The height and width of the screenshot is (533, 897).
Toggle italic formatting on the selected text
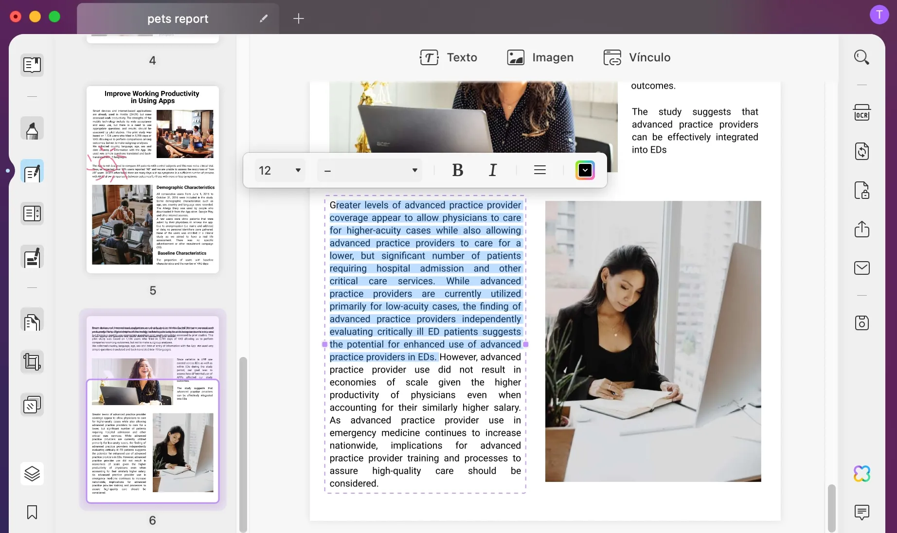click(492, 170)
